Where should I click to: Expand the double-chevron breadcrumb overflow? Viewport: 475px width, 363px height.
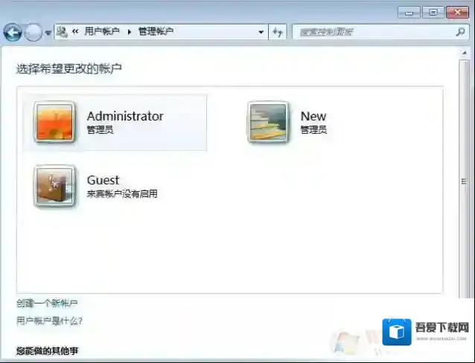pyautogui.click(x=75, y=31)
